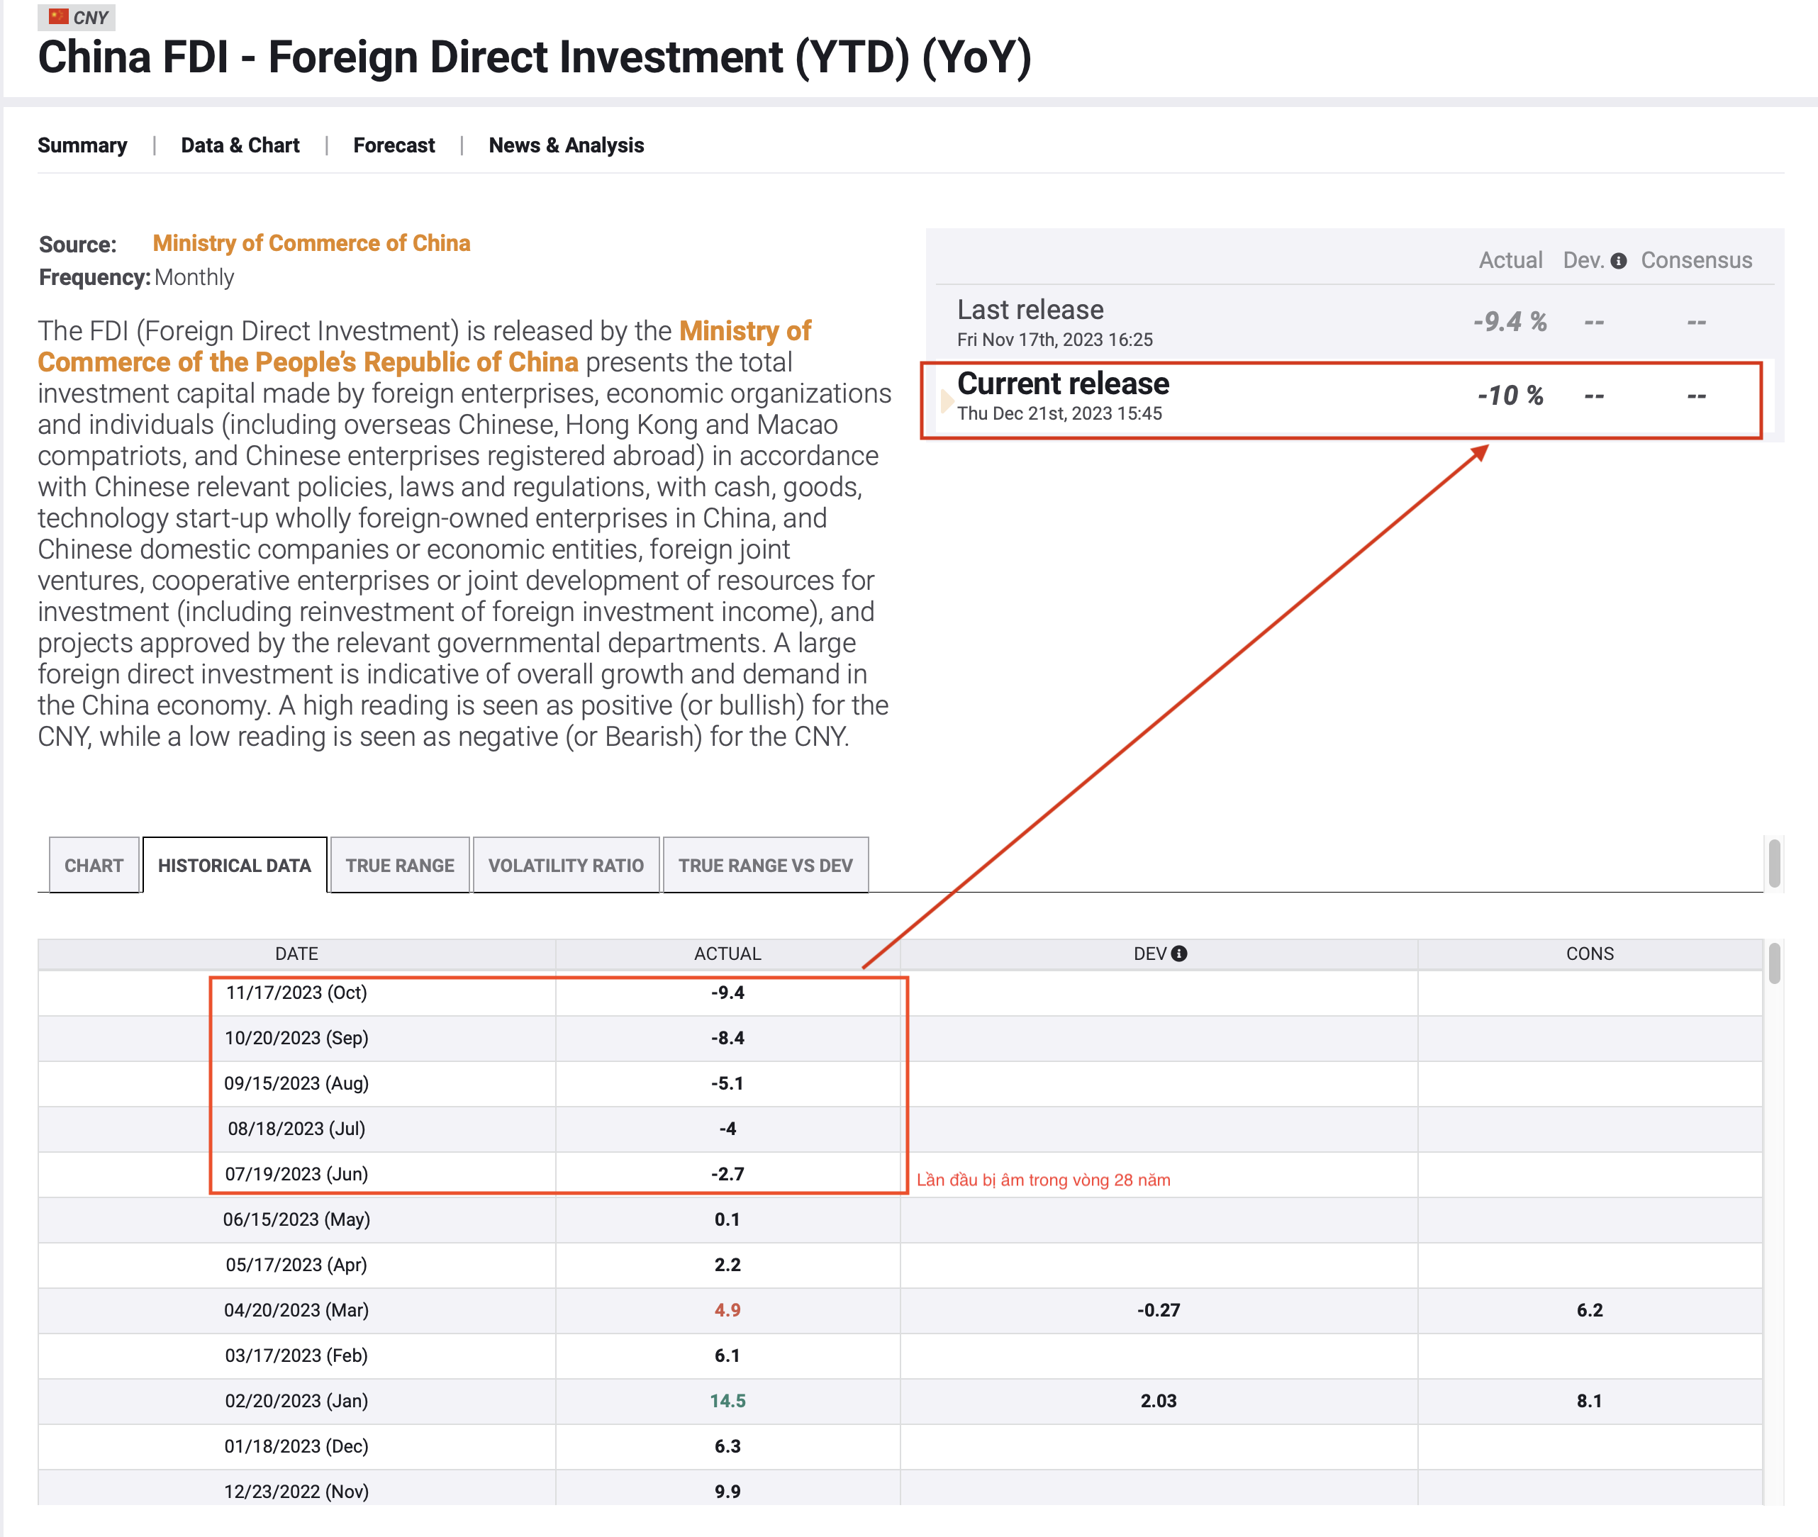
Task: Go to Data & Chart section
Action: click(x=240, y=145)
